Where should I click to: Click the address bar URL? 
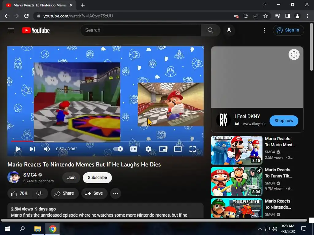[x=78, y=16]
